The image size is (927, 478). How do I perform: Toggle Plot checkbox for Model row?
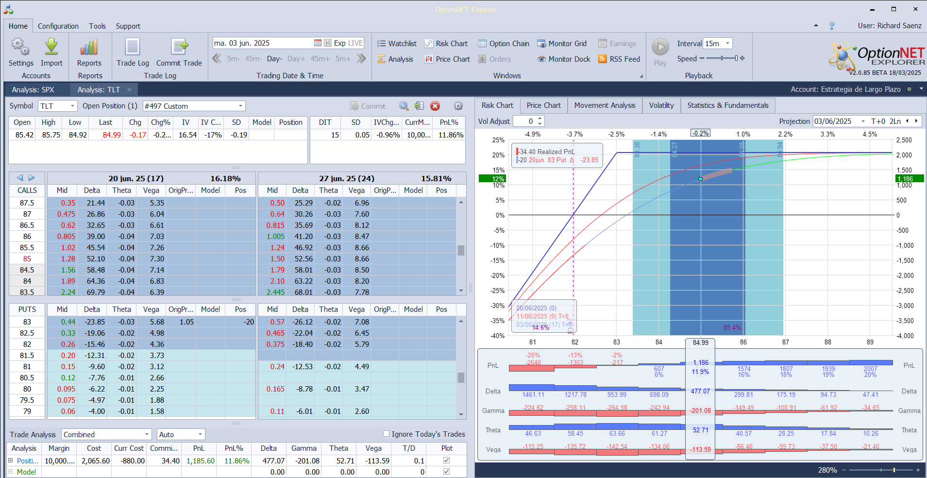pyautogui.click(x=447, y=472)
